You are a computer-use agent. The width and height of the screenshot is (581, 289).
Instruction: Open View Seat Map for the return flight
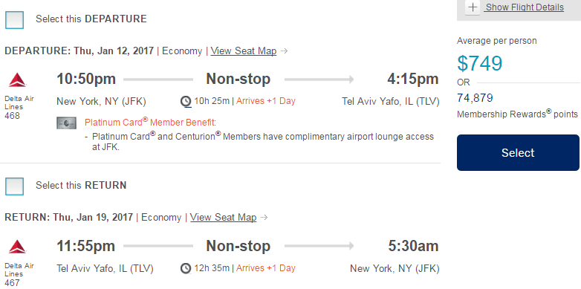223,217
